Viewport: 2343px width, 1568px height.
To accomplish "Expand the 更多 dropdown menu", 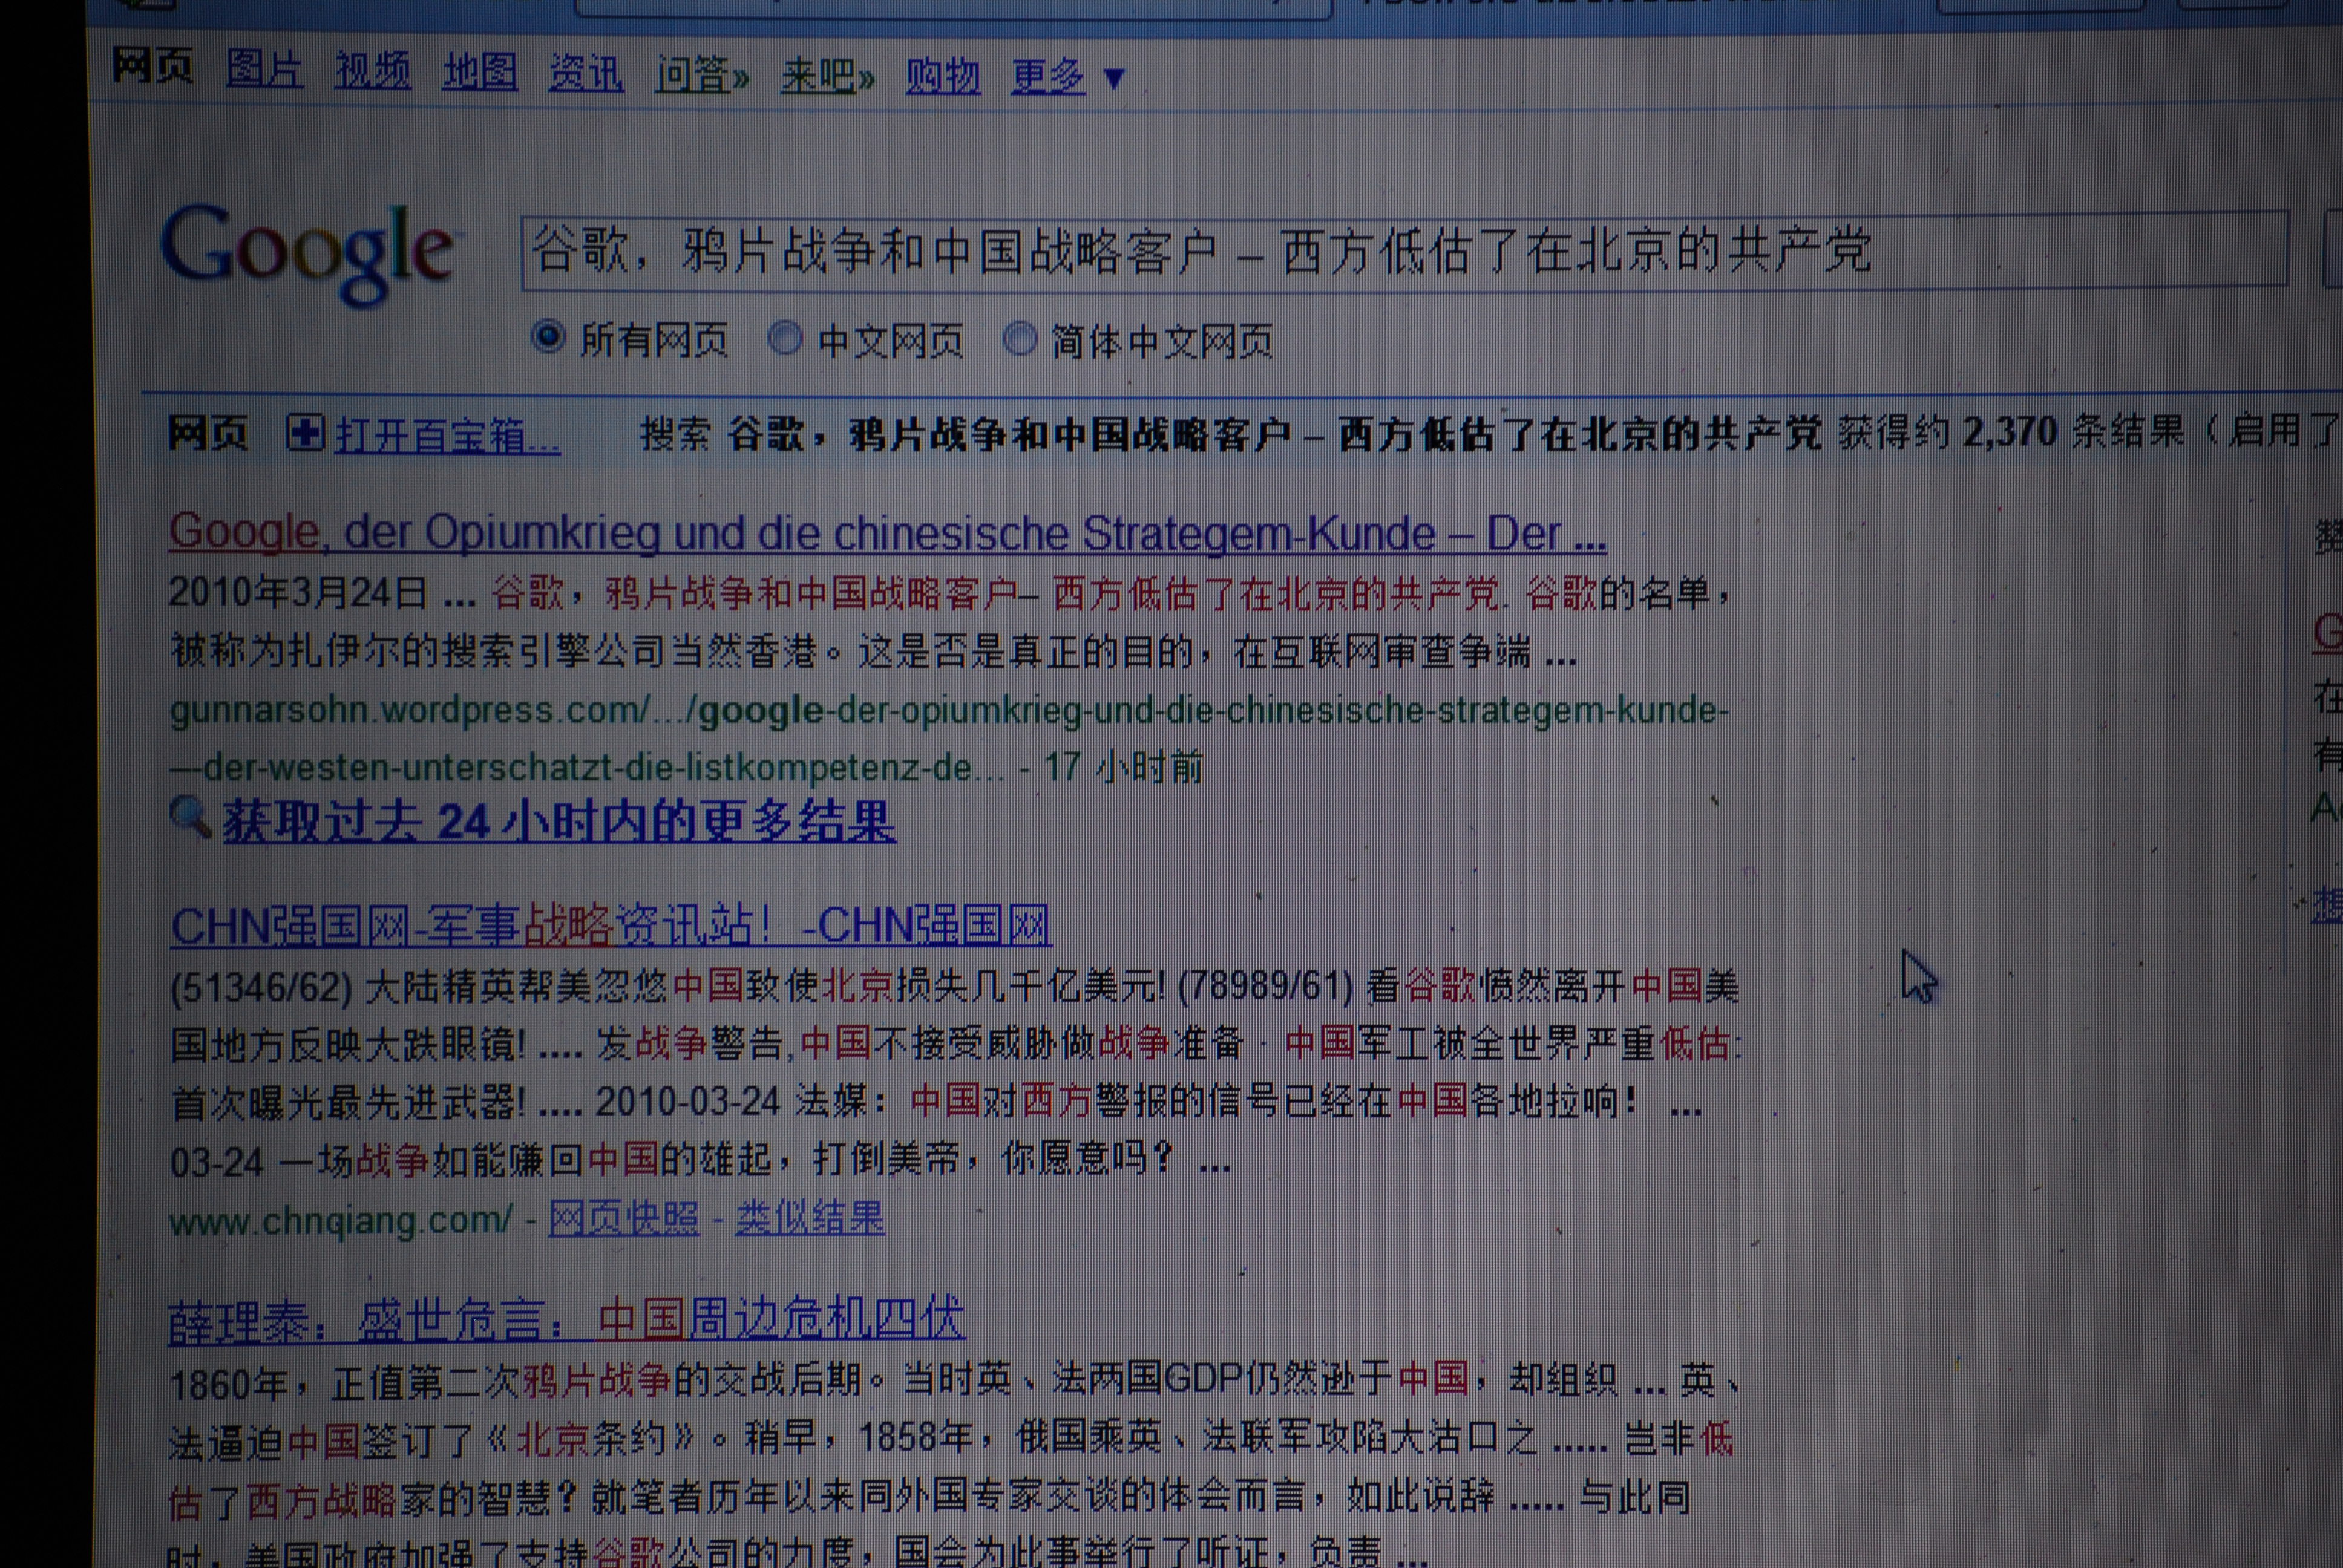I will click(1067, 76).
